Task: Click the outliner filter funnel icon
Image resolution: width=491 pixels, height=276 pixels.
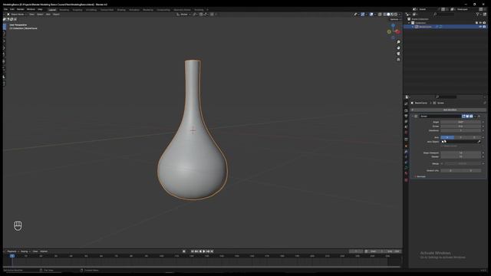Action: (477, 15)
